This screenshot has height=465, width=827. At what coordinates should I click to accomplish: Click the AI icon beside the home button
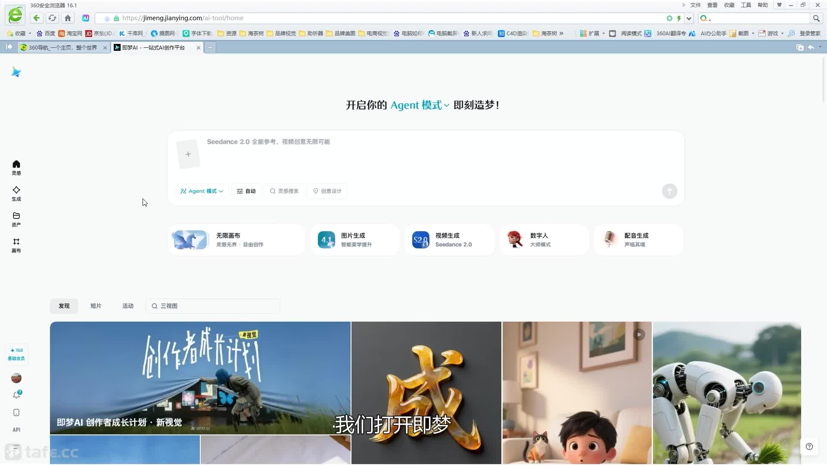[86, 18]
